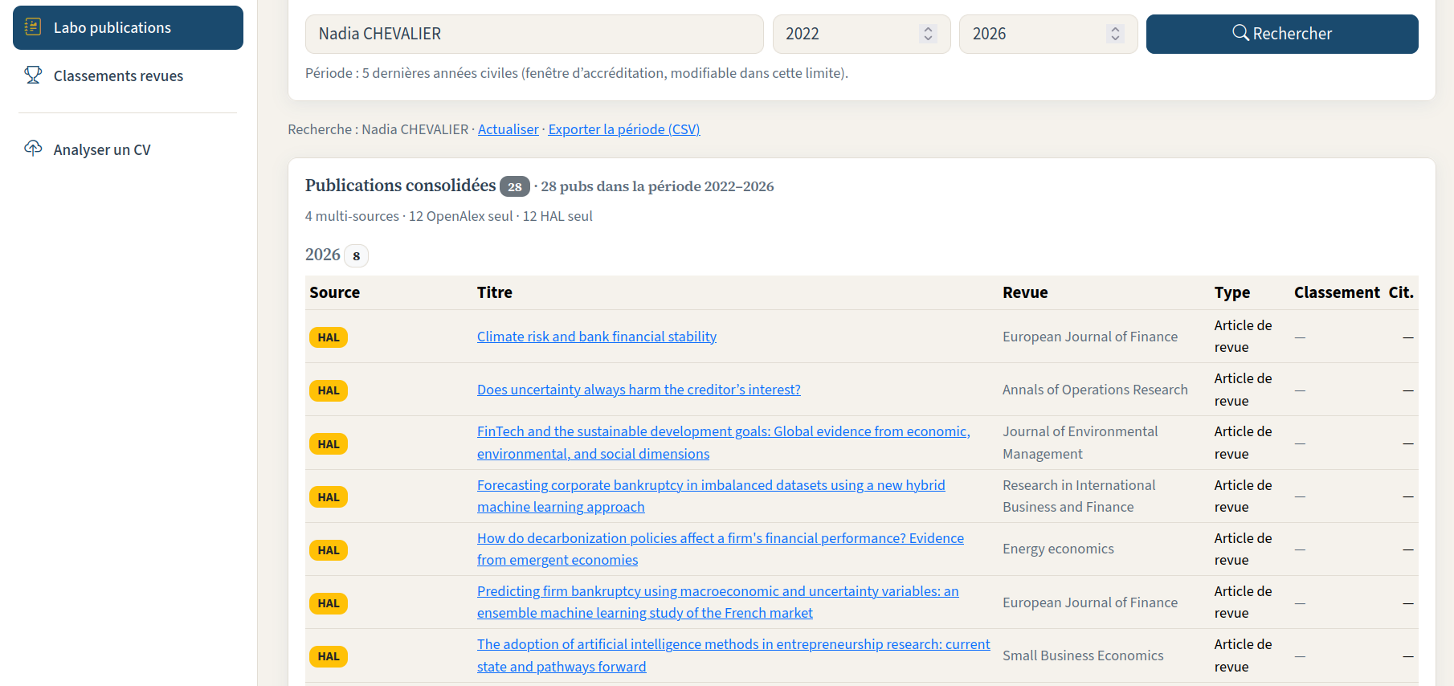Click the Actualiser link
The image size is (1454, 686).
[x=508, y=129]
